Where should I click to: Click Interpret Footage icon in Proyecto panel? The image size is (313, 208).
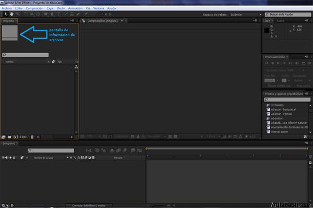coord(4,137)
